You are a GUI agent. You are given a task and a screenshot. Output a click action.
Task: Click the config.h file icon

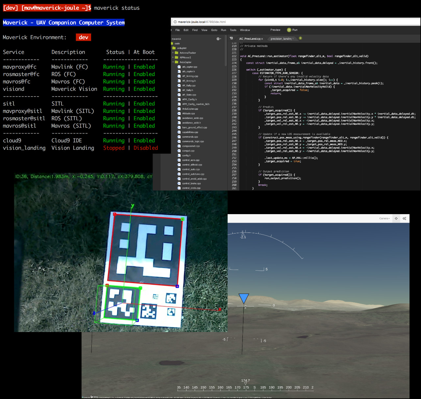tap(179, 155)
